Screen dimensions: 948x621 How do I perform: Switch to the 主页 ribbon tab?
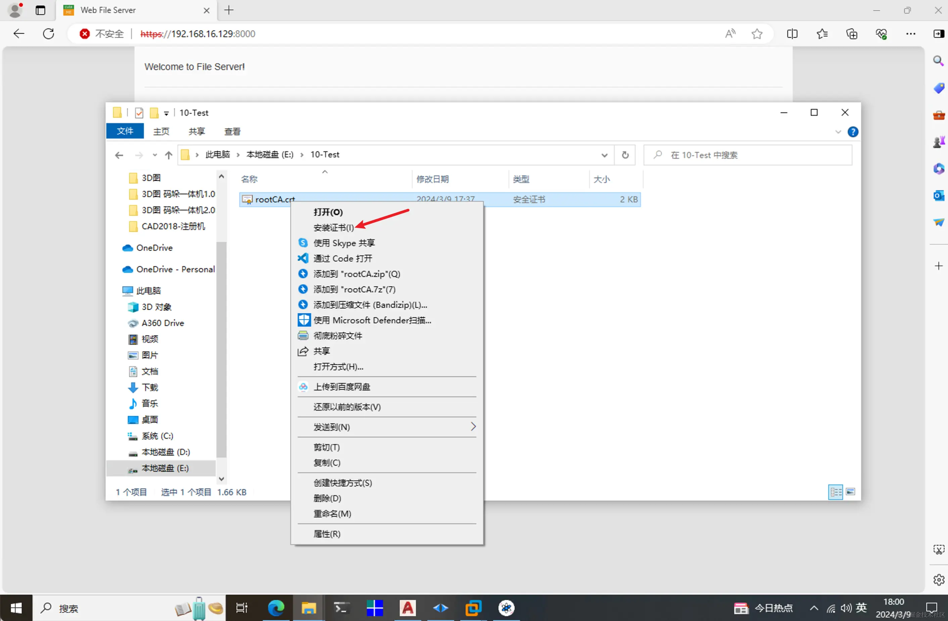(x=161, y=132)
